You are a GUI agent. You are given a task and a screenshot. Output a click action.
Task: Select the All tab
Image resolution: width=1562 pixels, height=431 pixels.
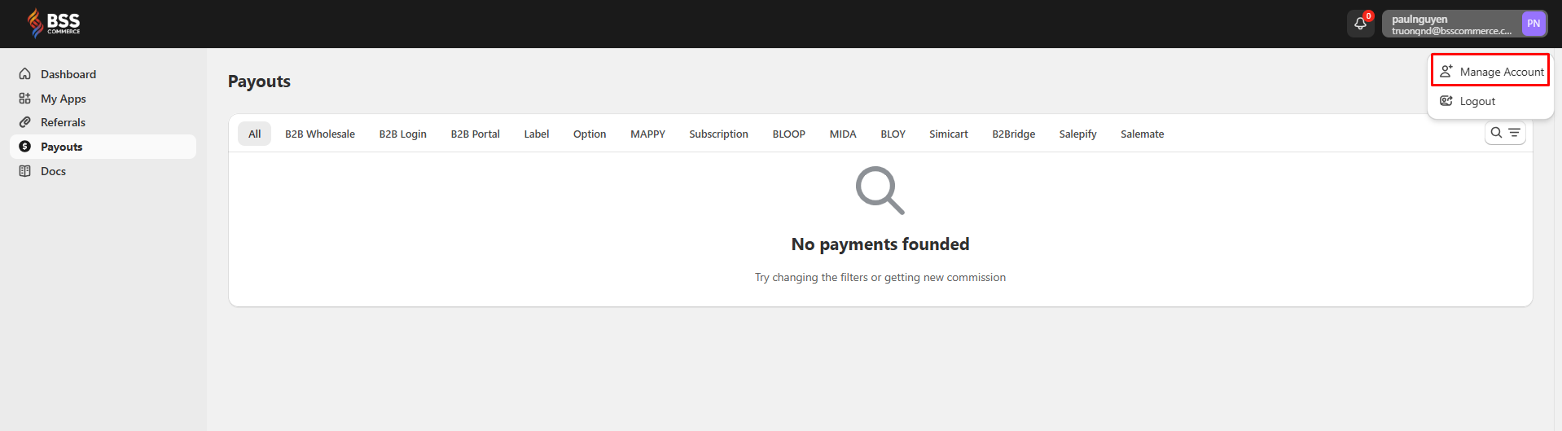tap(255, 134)
